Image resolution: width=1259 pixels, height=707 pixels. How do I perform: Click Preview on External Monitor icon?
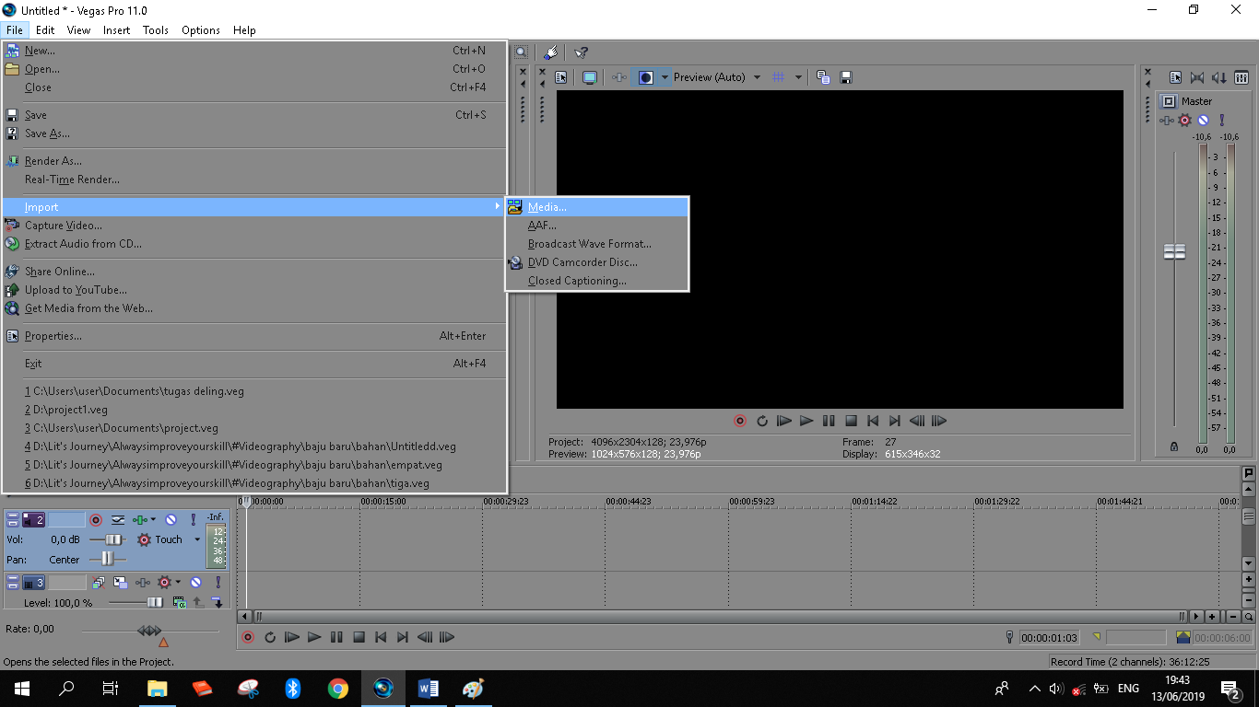tap(590, 77)
